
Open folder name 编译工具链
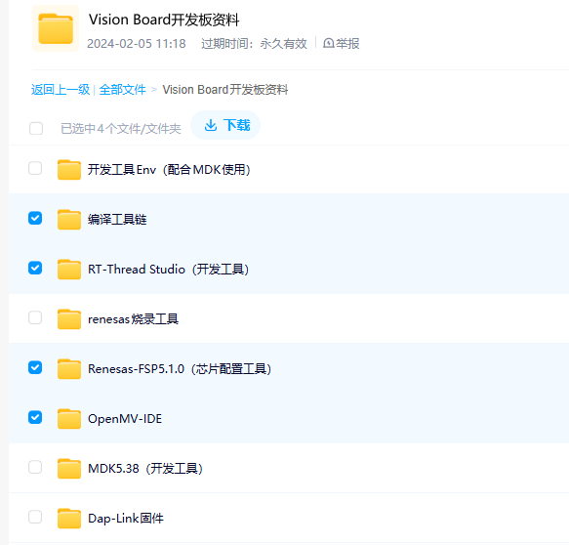[x=117, y=220]
